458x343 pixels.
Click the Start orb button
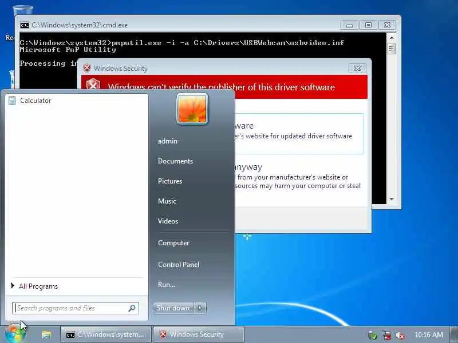[15, 334]
